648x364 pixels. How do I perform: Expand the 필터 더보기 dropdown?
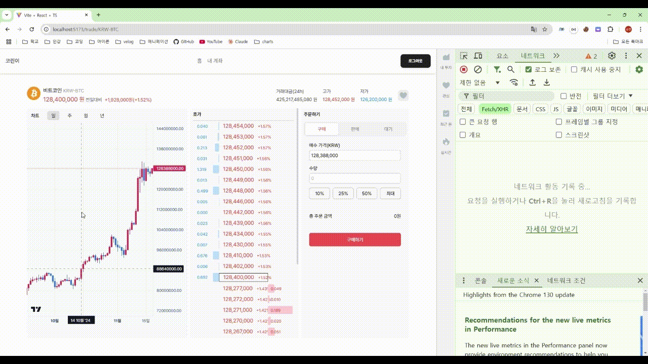point(613,96)
